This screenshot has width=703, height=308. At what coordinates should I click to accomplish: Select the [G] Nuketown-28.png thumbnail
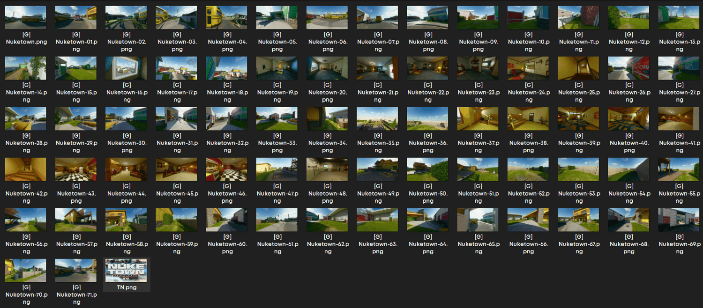click(26, 119)
